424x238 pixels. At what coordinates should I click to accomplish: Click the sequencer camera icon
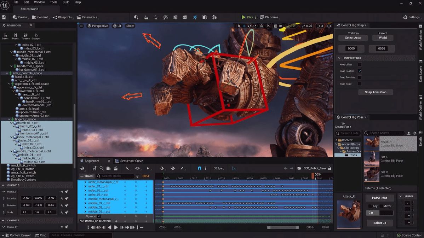click(108, 168)
